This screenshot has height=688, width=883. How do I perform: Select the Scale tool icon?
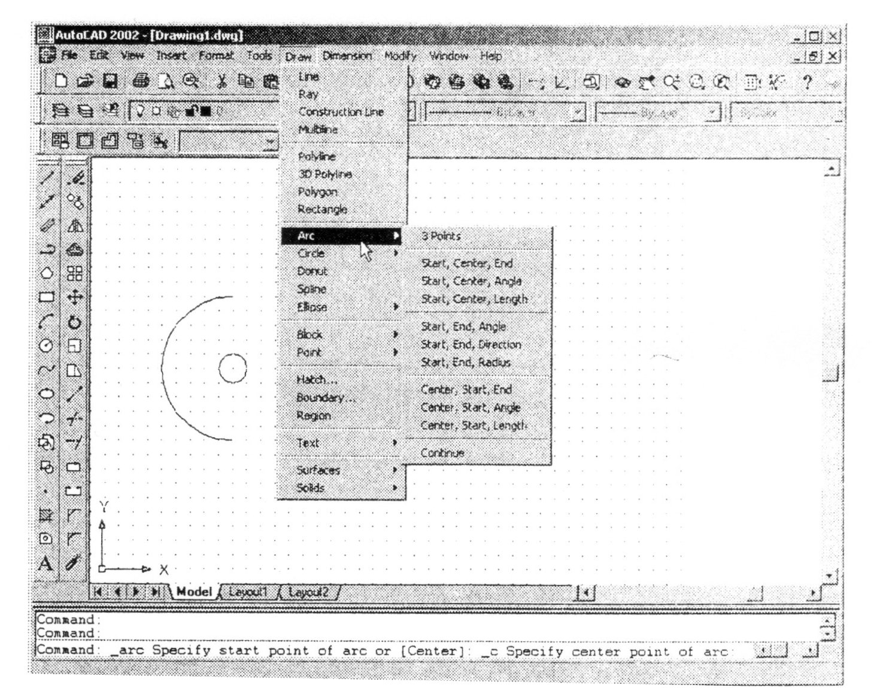(x=75, y=346)
